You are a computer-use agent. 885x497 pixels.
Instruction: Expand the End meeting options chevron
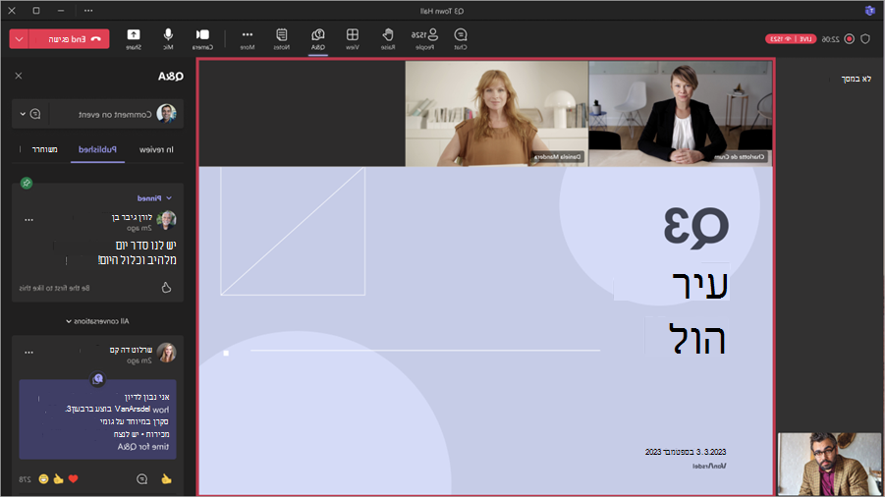click(19, 39)
